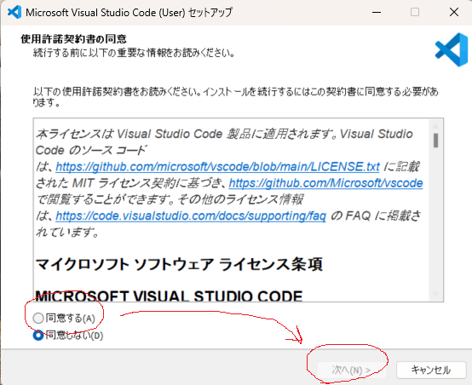Click the license text scrollbar thumb

[x=435, y=141]
